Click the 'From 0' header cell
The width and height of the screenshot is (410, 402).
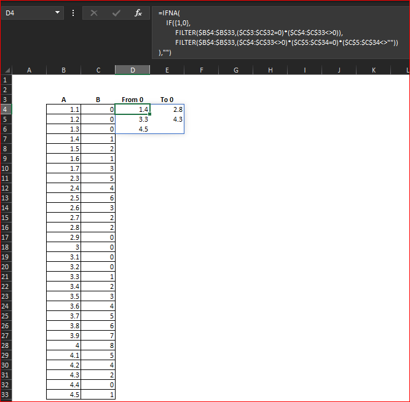pos(133,100)
